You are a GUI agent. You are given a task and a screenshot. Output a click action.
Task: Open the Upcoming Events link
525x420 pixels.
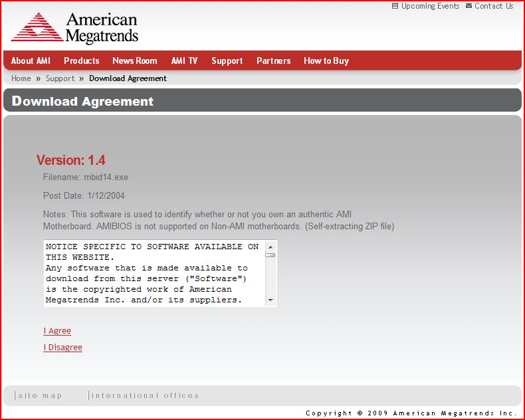pos(430,6)
